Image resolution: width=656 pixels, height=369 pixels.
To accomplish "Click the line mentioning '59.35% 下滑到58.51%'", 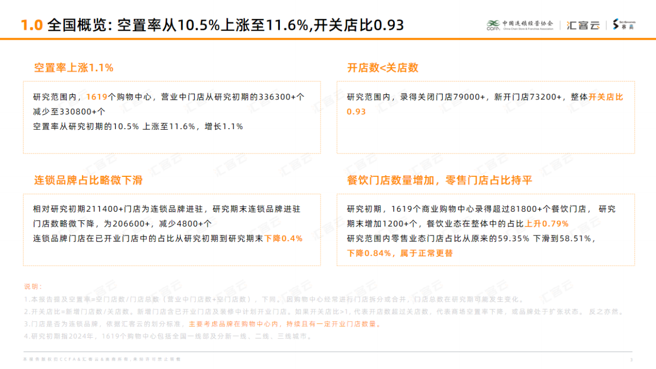I will point(471,239).
